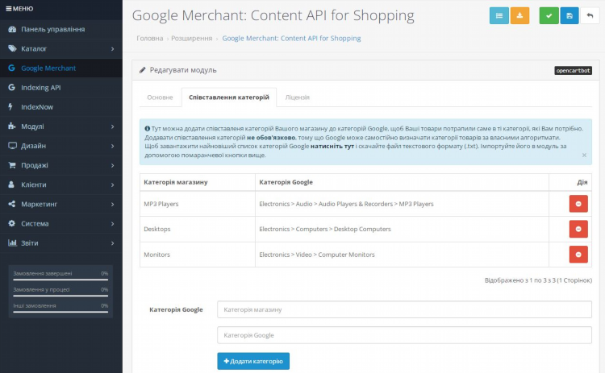Focus the Категорія Google input field
This screenshot has height=373, width=605.
pyautogui.click(x=404, y=335)
